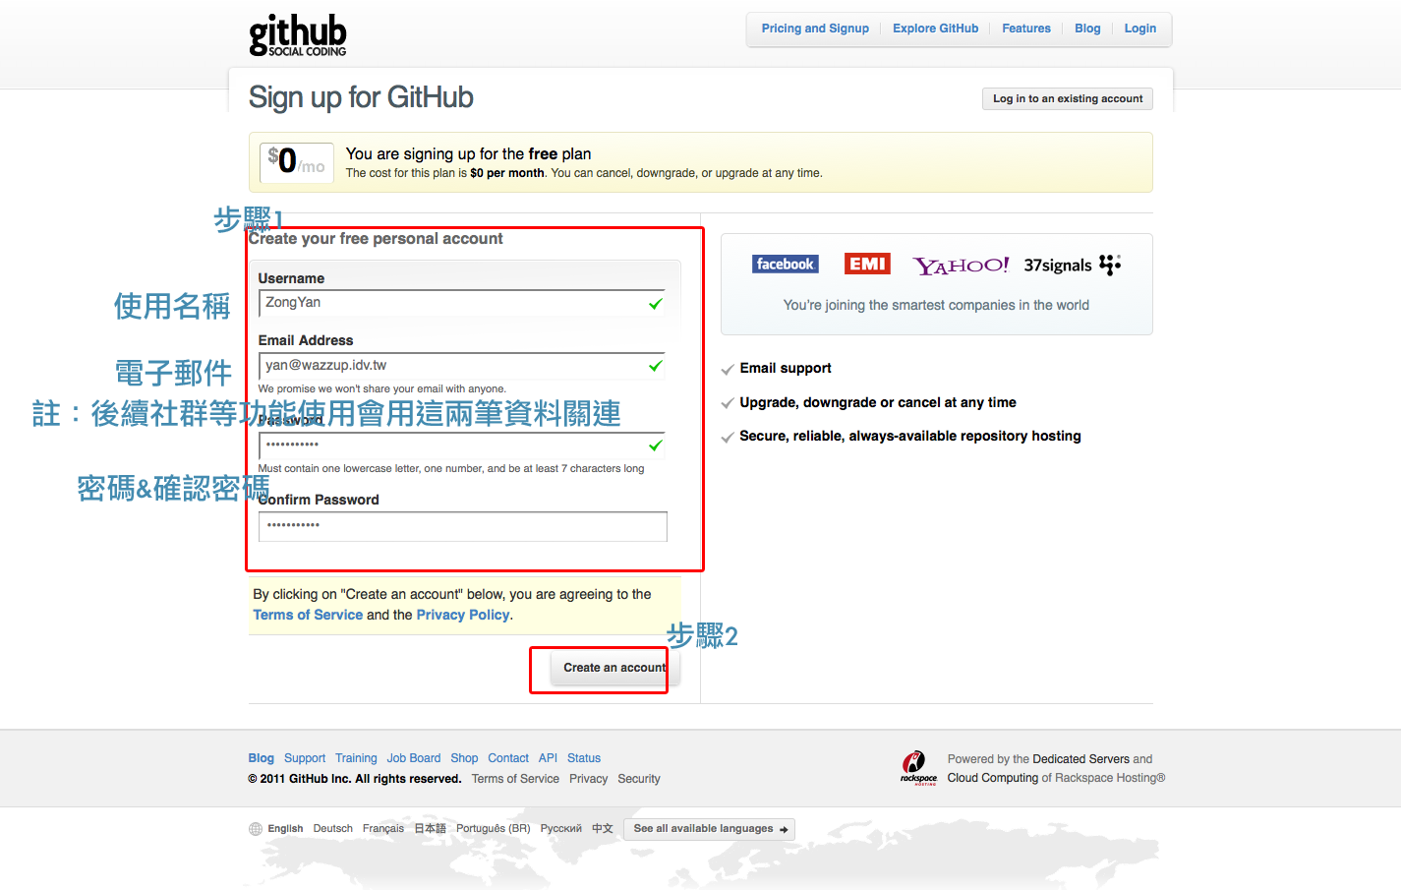Screen dimensions: 1401x890
Task: Switch language to Русский
Action: (x=561, y=829)
